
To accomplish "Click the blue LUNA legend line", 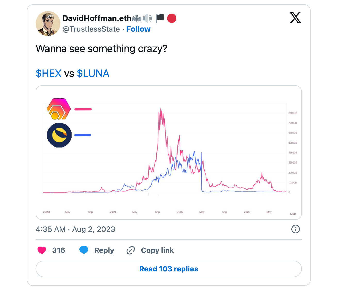I will (83, 135).
